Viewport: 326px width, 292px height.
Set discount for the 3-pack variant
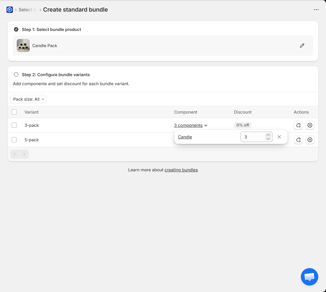click(310, 125)
